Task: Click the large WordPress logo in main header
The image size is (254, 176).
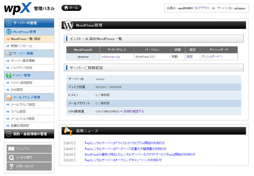Action: point(68,25)
